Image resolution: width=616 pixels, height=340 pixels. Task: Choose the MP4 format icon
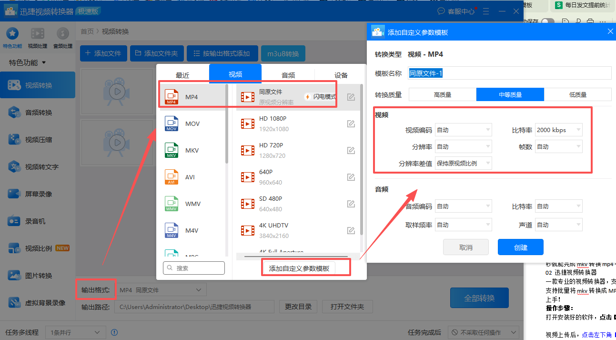pyautogui.click(x=172, y=97)
